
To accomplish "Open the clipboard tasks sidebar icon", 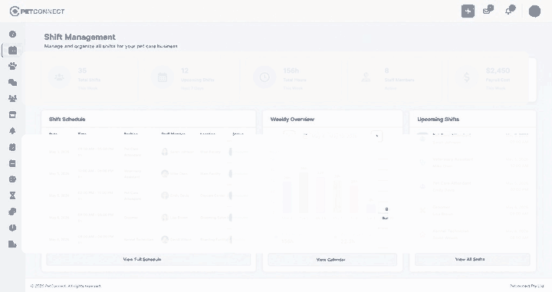I will pyautogui.click(x=13, y=147).
